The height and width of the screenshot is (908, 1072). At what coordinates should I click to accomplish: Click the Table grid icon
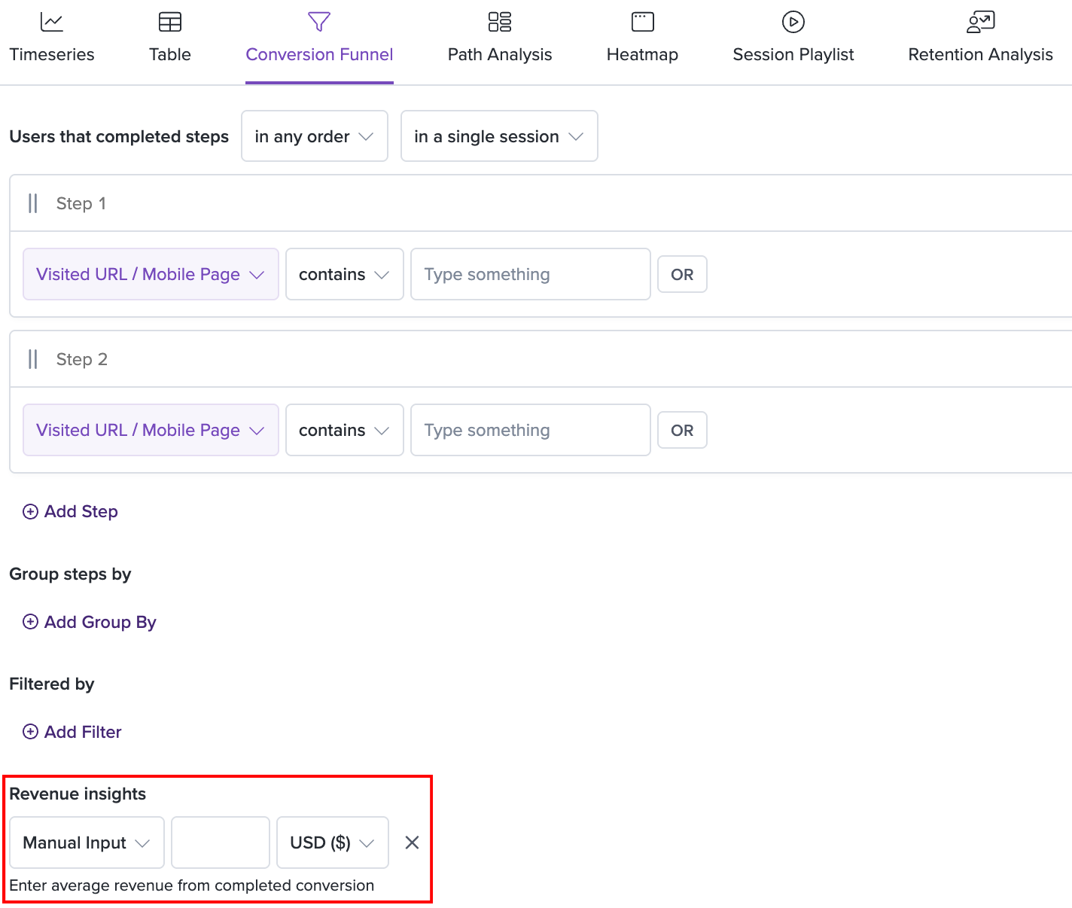170,22
